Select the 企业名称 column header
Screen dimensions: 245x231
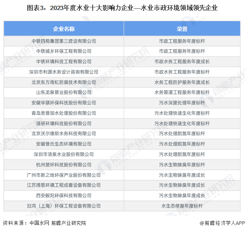pyautogui.click(x=64, y=29)
